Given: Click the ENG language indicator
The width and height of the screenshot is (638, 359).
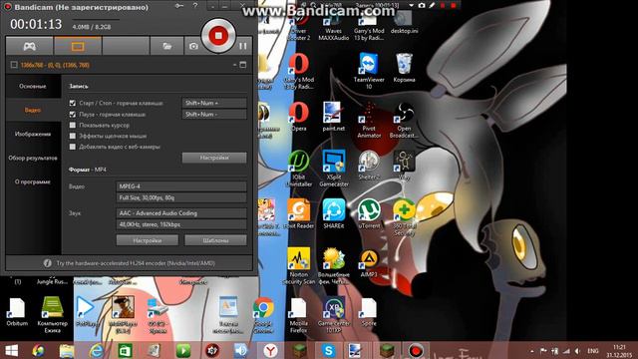Looking at the screenshot, I should (x=593, y=351).
